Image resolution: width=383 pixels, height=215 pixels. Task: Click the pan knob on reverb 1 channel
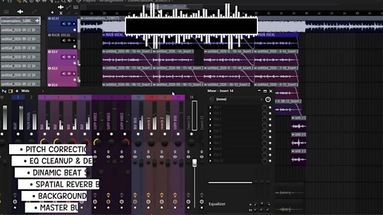point(152,143)
